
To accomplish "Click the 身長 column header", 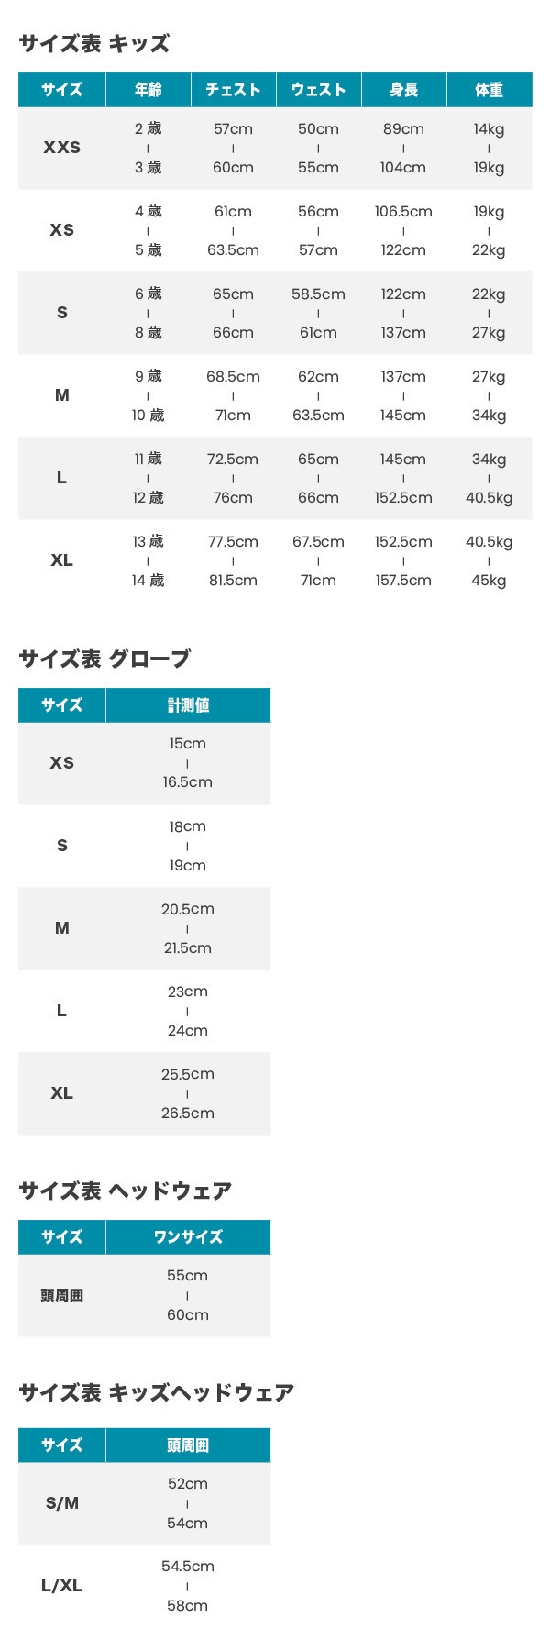I will click(403, 90).
